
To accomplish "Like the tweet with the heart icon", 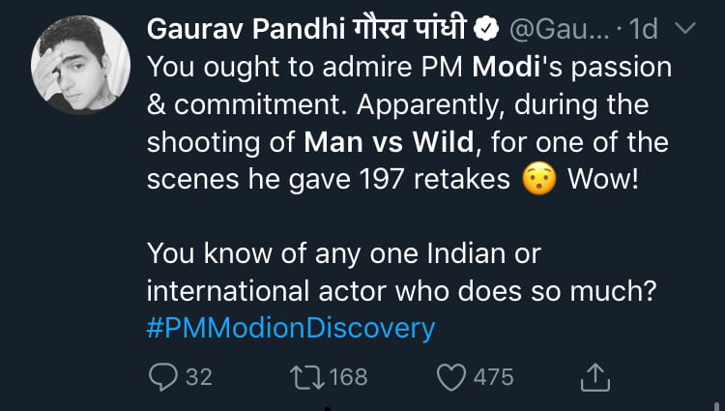I will point(451,376).
